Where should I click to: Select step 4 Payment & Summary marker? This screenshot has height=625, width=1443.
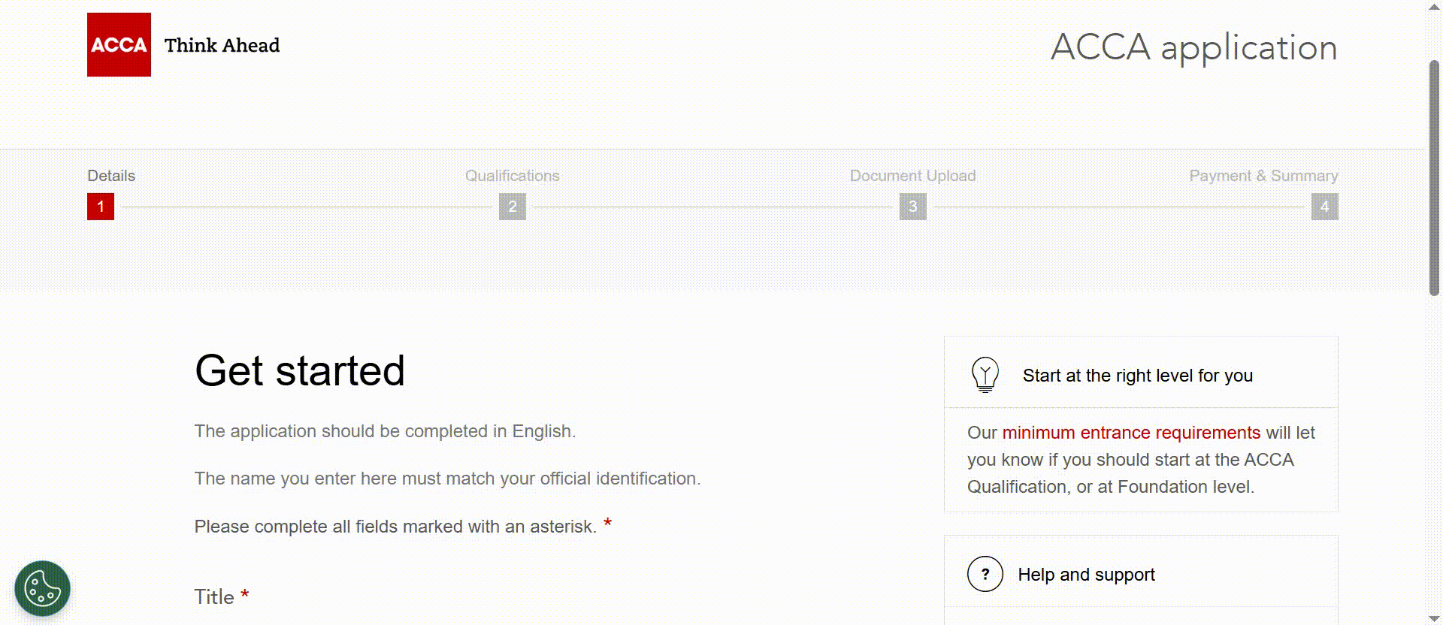pos(1324,207)
